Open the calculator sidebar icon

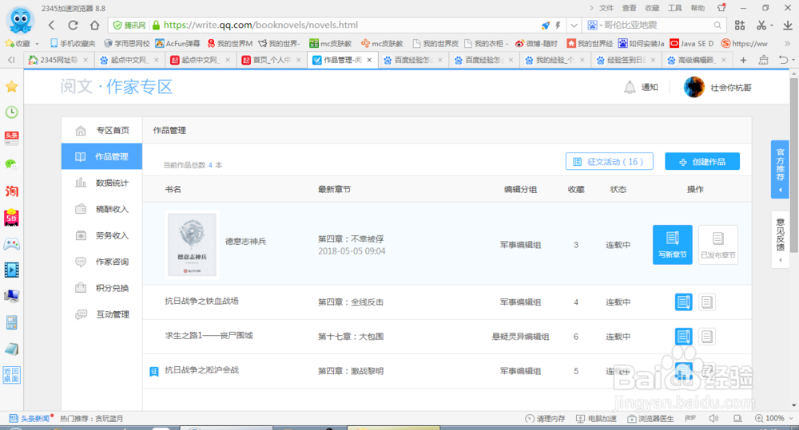click(12, 322)
